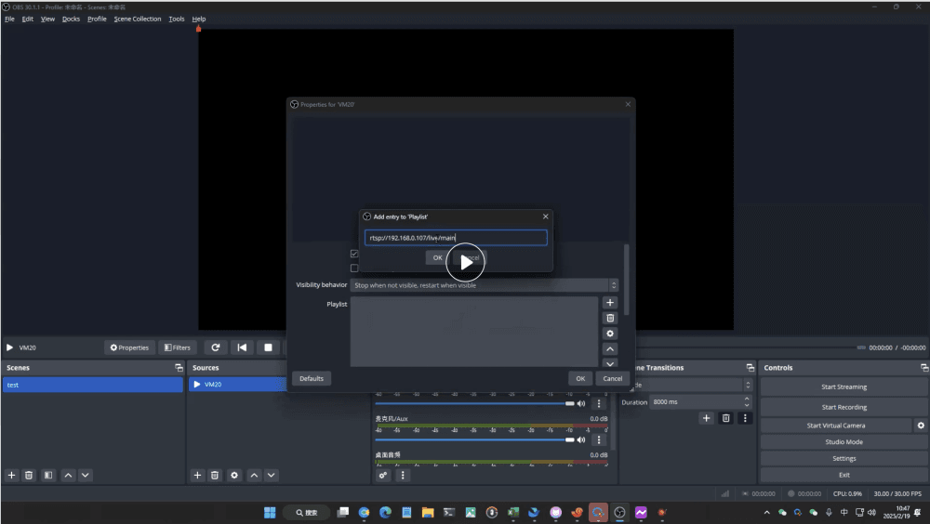Click Start Streaming in Controls
This screenshot has width=930, height=524.
(844, 386)
